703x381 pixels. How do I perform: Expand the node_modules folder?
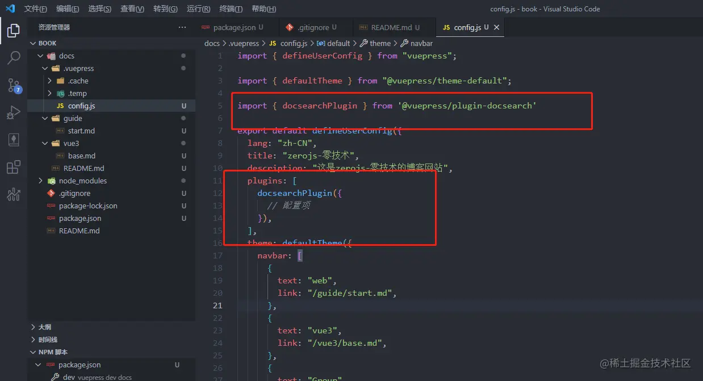point(41,181)
